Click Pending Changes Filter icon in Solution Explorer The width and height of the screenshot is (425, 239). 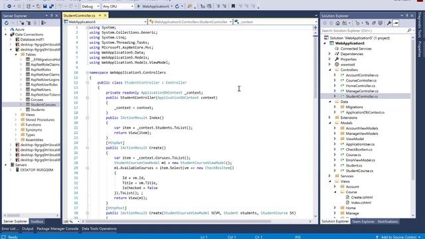coord(357,23)
